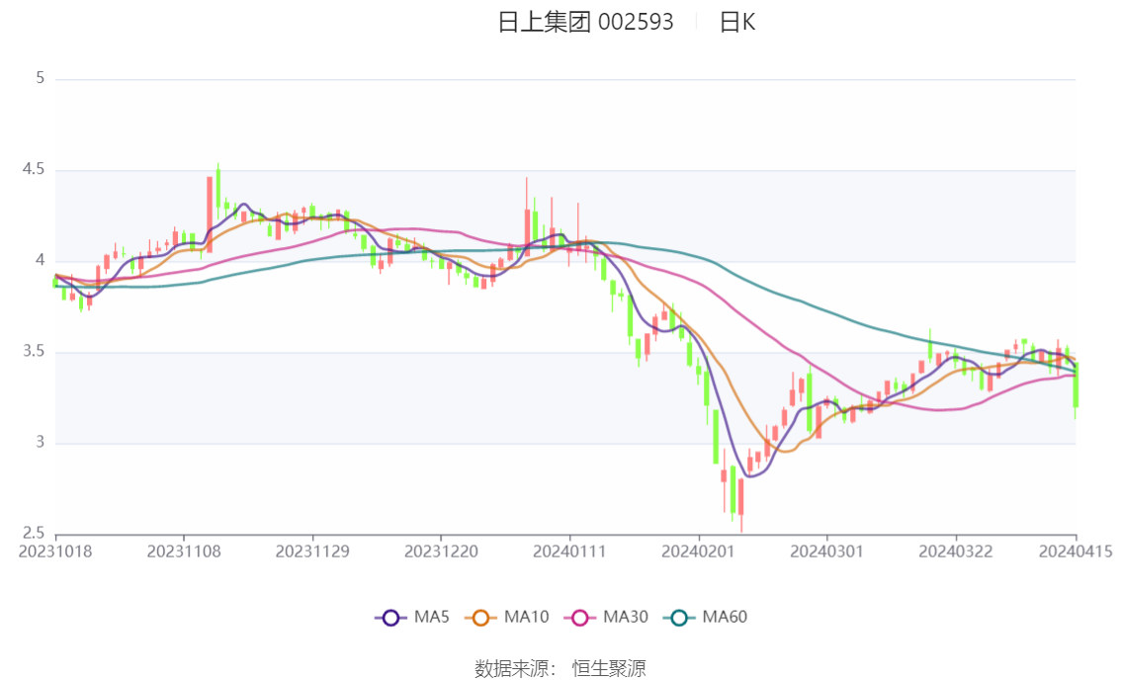
Task: Toggle the MA60 teal legend marker
Action: tap(679, 618)
